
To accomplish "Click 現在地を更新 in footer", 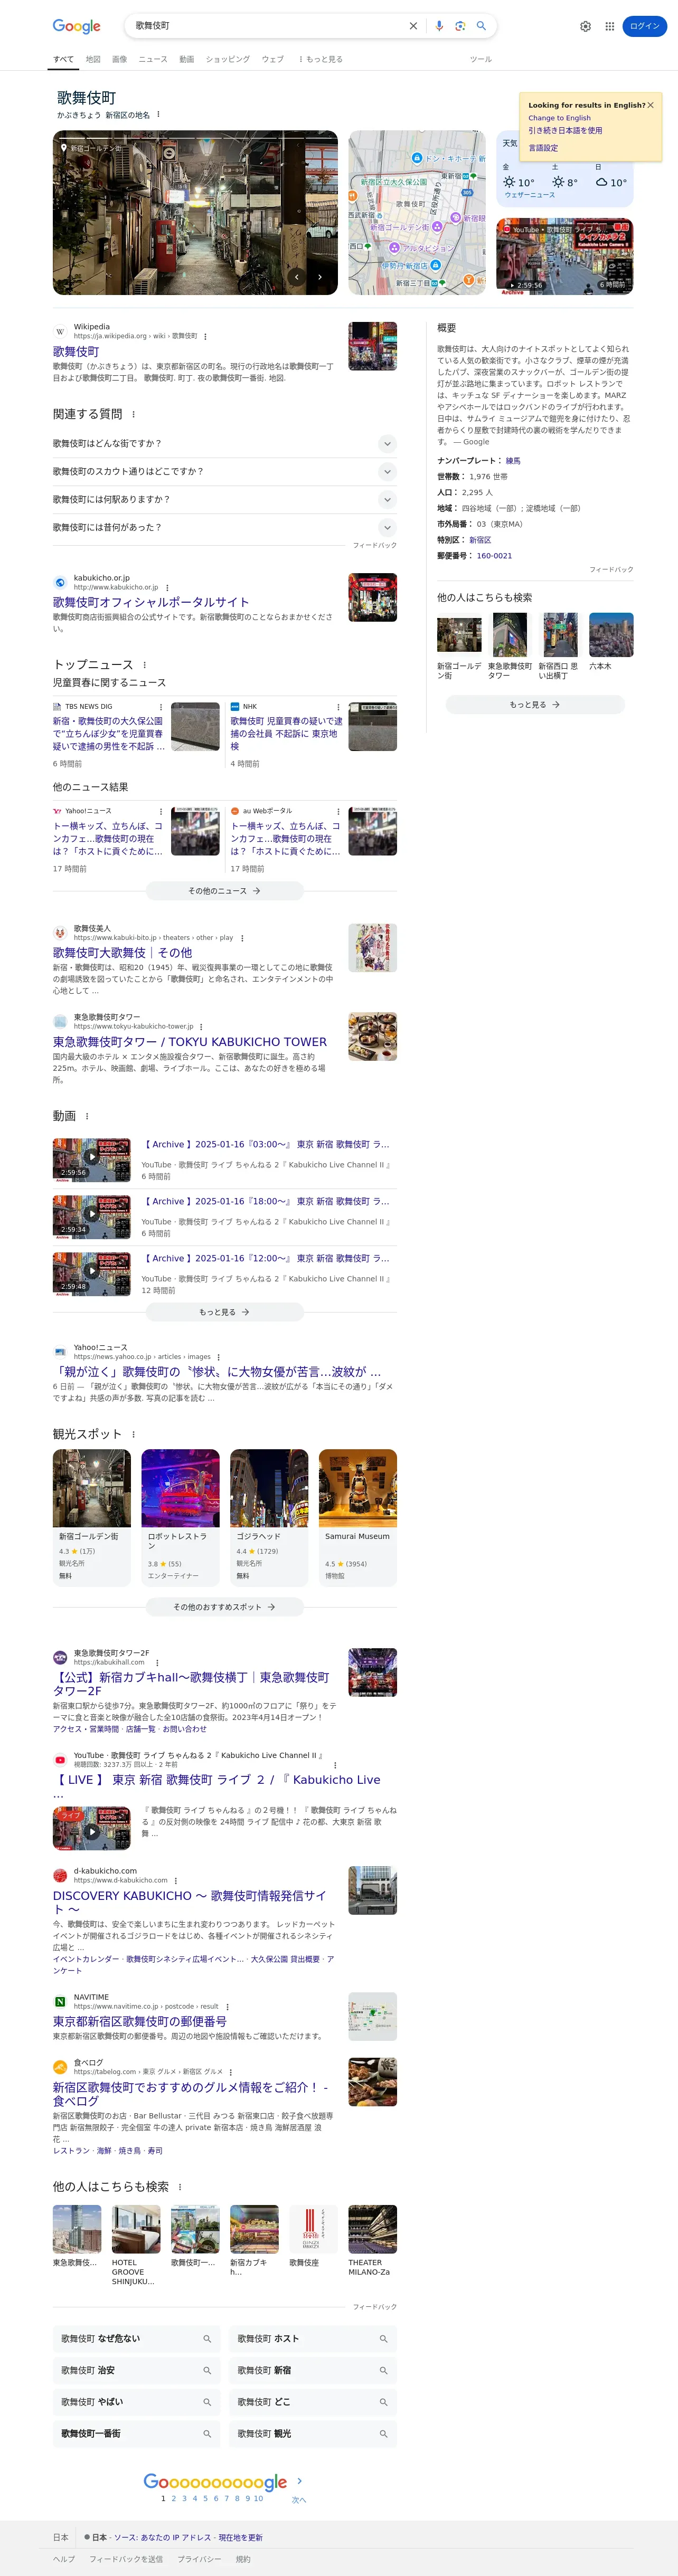I will click(x=241, y=2537).
